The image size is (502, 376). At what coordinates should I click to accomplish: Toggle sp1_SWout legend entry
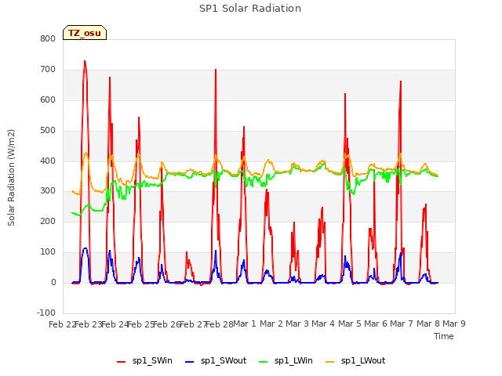click(x=216, y=361)
